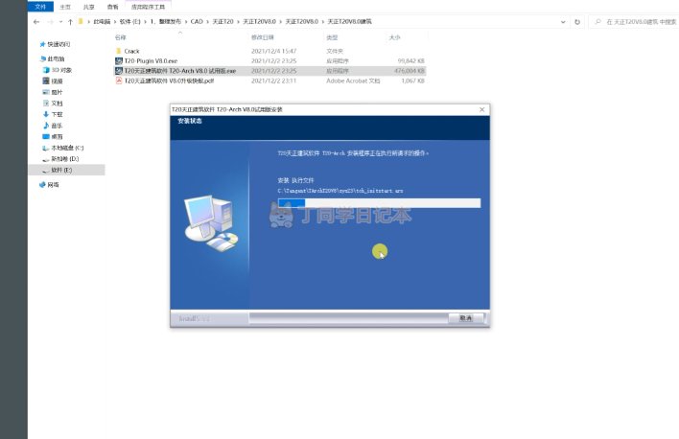Click the Back navigation arrow
The image size is (679, 439).
(x=36, y=22)
